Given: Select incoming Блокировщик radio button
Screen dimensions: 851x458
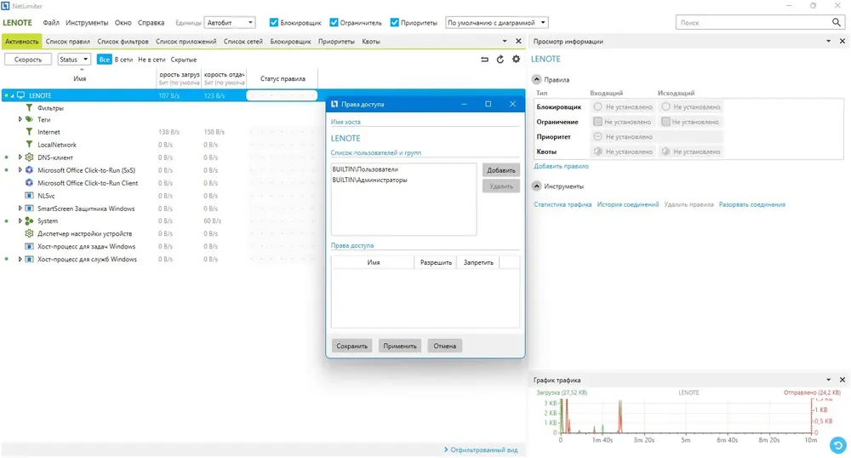Looking at the screenshot, I should pyautogui.click(x=597, y=107).
